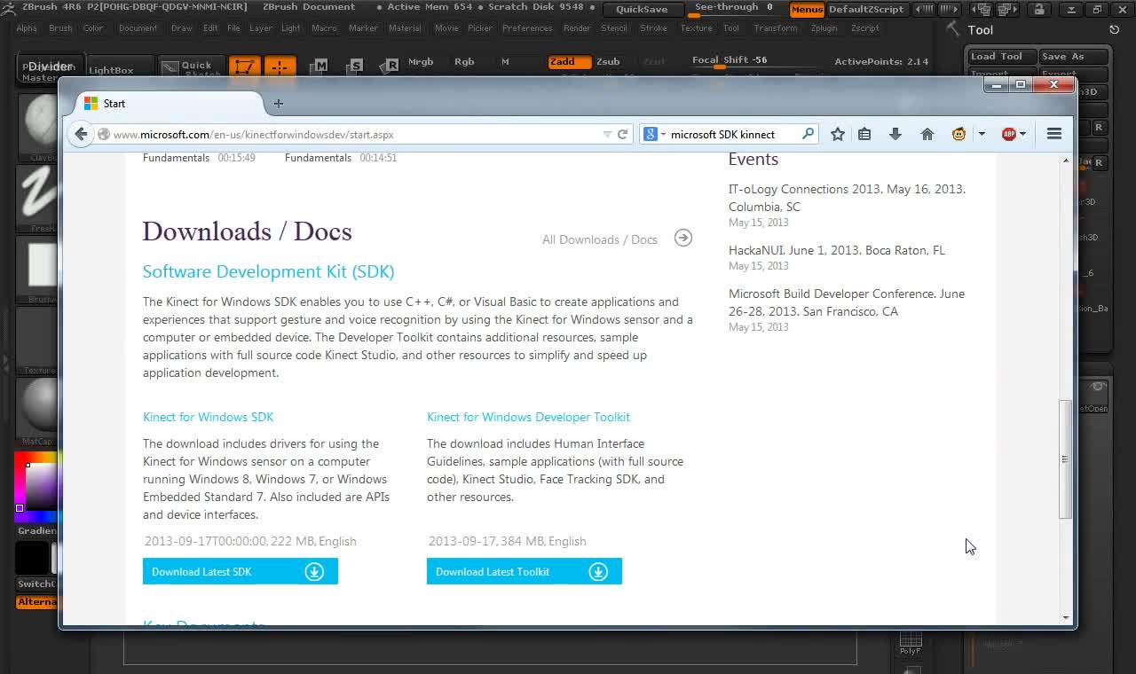Toggle the PolyF button in ZBrush
Image resolution: width=1136 pixels, height=674 pixels.
911,645
